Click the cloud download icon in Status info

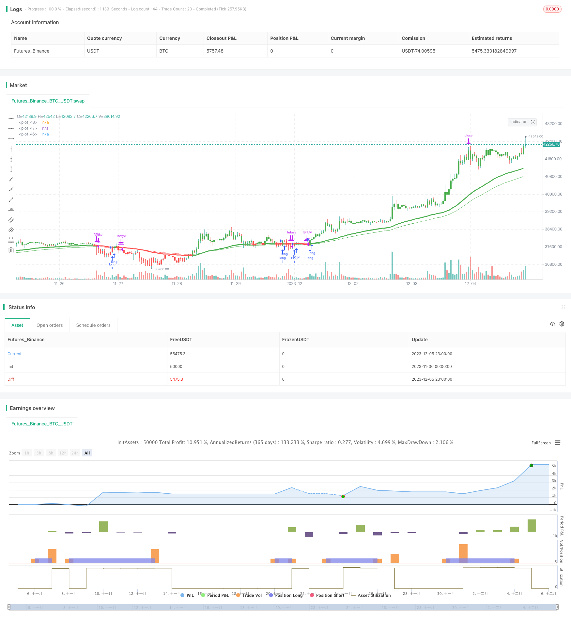[x=552, y=324]
